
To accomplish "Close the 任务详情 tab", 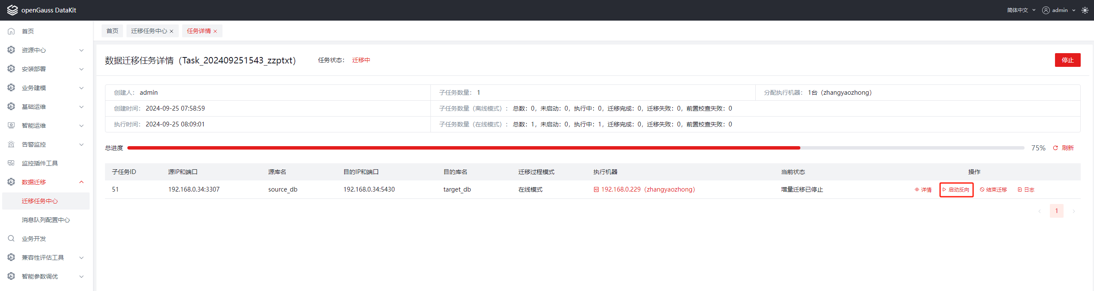I will (x=215, y=31).
